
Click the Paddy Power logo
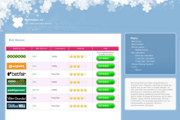coord(16,90)
